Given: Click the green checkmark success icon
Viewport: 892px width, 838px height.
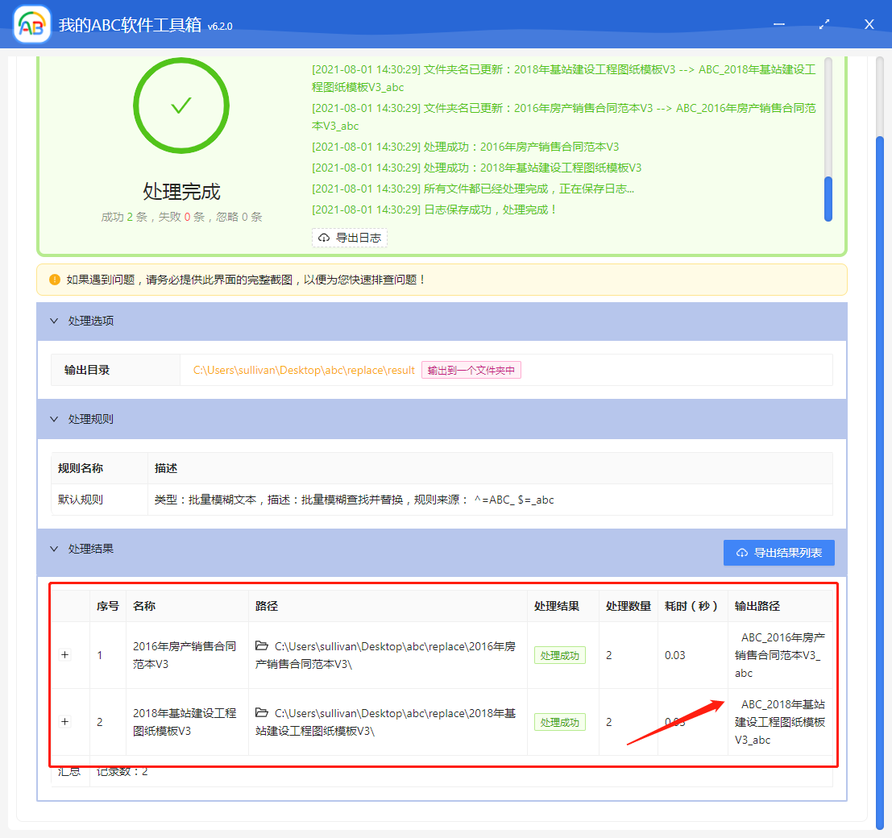Looking at the screenshot, I should 180,106.
